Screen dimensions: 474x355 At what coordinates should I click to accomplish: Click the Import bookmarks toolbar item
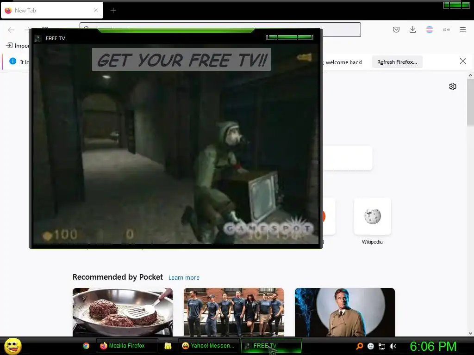point(18,46)
